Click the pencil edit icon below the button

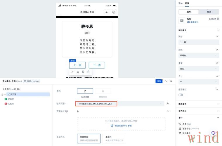click(x=72, y=72)
